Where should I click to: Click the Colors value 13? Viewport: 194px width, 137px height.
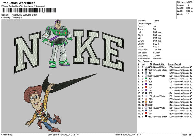[x=188, y=5]
